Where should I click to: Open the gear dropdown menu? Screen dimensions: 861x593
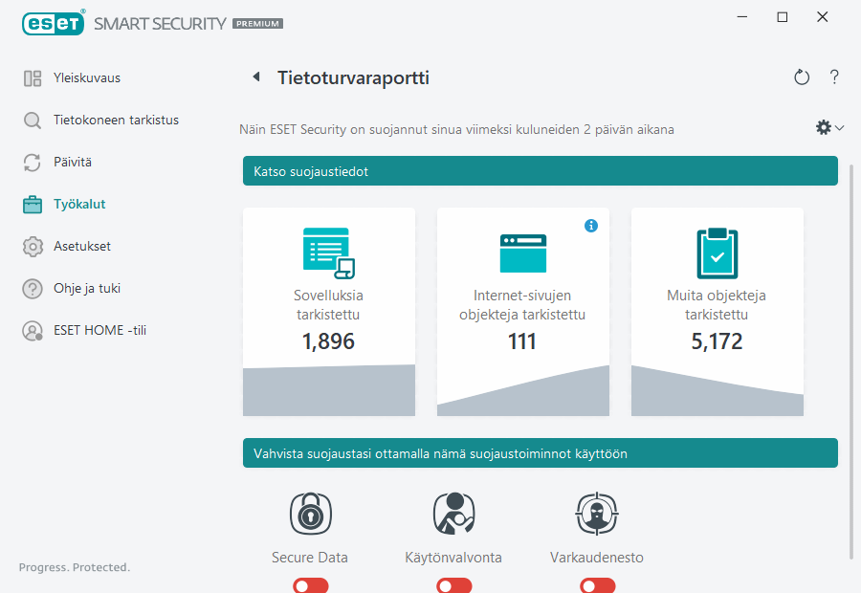pyautogui.click(x=828, y=126)
